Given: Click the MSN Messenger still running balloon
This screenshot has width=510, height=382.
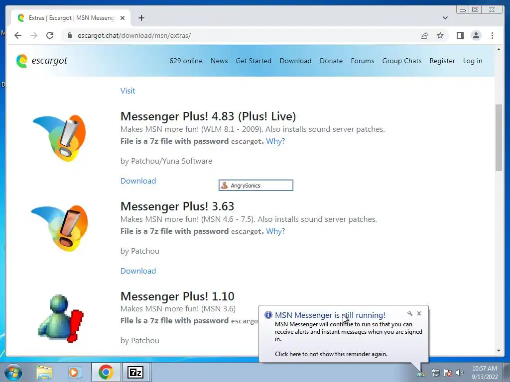Looking at the screenshot, I should [x=344, y=334].
